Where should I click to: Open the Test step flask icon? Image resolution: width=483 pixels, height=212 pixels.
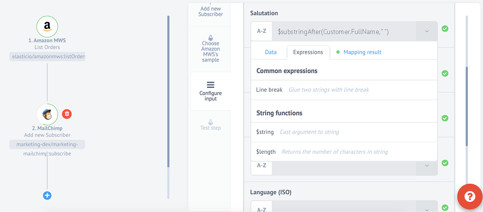point(211,122)
